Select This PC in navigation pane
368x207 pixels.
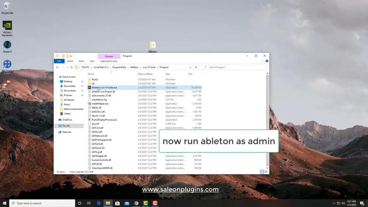click(66, 126)
